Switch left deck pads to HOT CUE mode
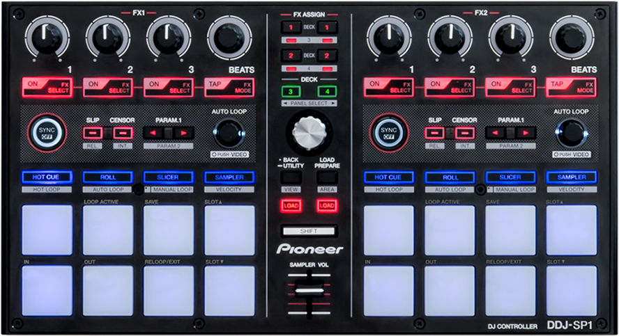 (x=47, y=177)
